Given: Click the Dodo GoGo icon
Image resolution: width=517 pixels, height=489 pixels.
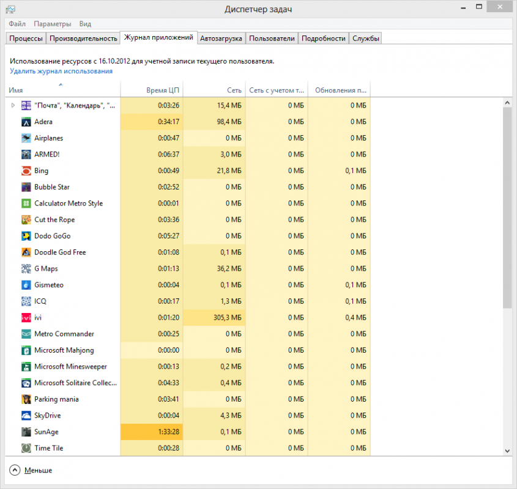Looking at the screenshot, I should coord(26,236).
